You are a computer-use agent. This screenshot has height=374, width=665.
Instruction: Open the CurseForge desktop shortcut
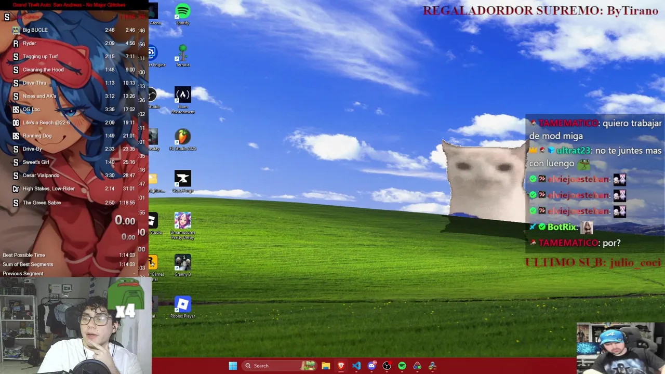pyautogui.click(x=182, y=182)
